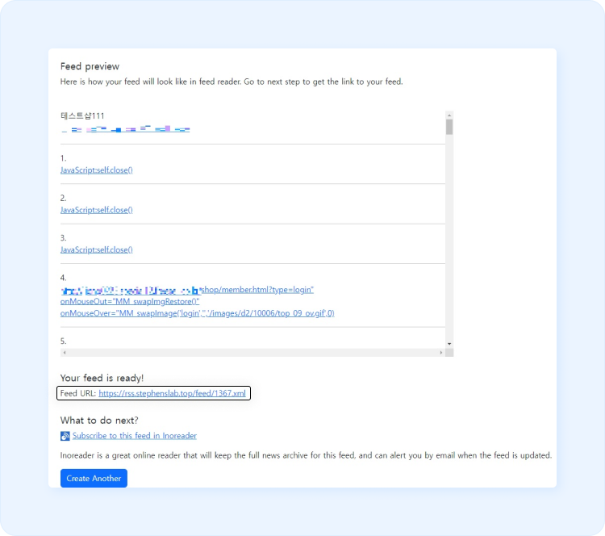Click Subscribe to this feed in Inoreader
The width and height of the screenshot is (605, 536).
coord(134,436)
